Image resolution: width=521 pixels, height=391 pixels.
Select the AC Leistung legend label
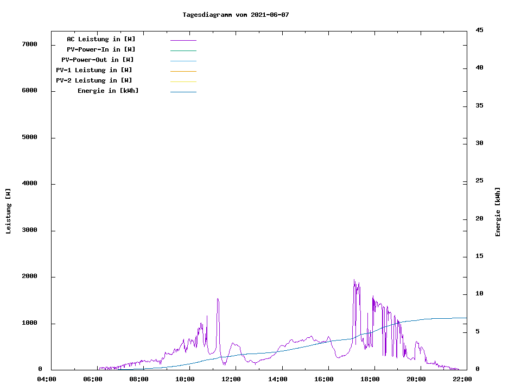pyautogui.click(x=101, y=39)
